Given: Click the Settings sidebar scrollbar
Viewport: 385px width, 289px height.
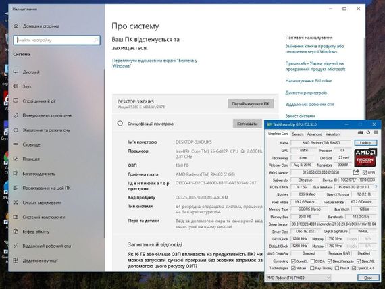Looking at the screenshot, I should [104, 153].
